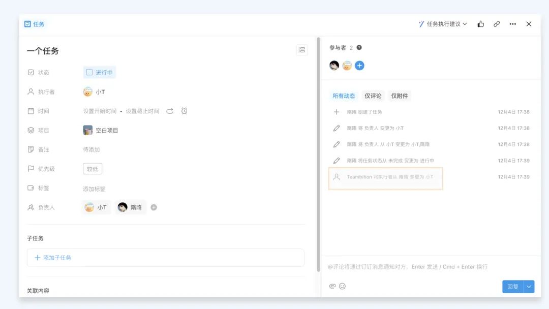Click activity 'Teambition 将执行者从 隋隋 变更为 小T'
The image size is (549, 309).
click(390, 177)
